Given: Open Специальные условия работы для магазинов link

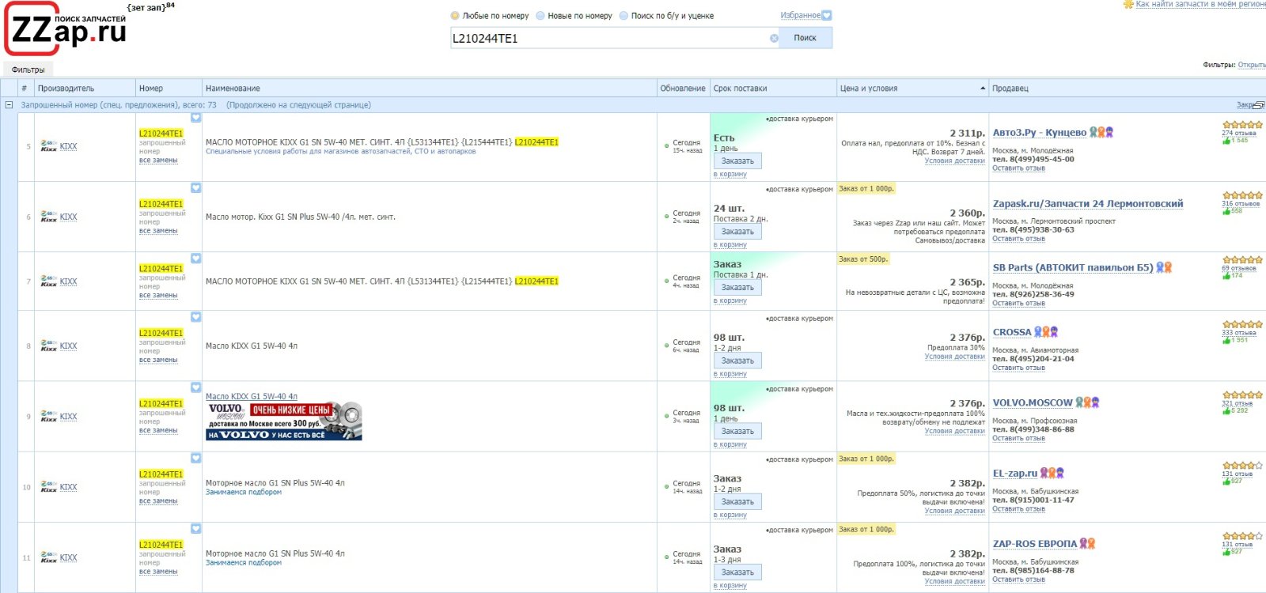Looking at the screenshot, I should click(341, 151).
